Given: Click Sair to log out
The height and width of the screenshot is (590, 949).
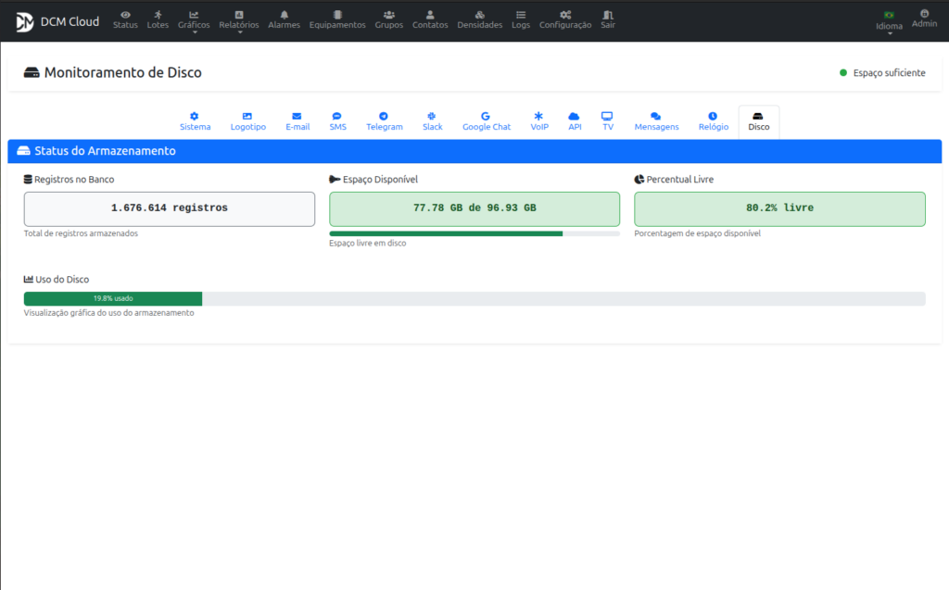Looking at the screenshot, I should click(608, 19).
